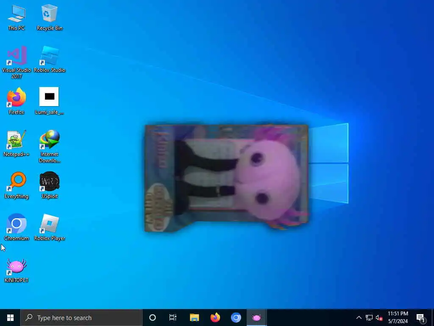Select the Notepad++ desktop shortcut
Image resolution: width=434 pixels, height=326 pixels.
pos(17,143)
